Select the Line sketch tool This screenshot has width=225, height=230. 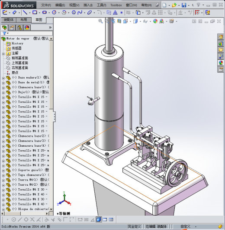(x=25, y=13)
